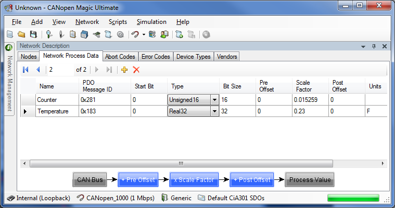Go to the previous record
The width and height of the screenshot is (395, 208).
pos(37,70)
